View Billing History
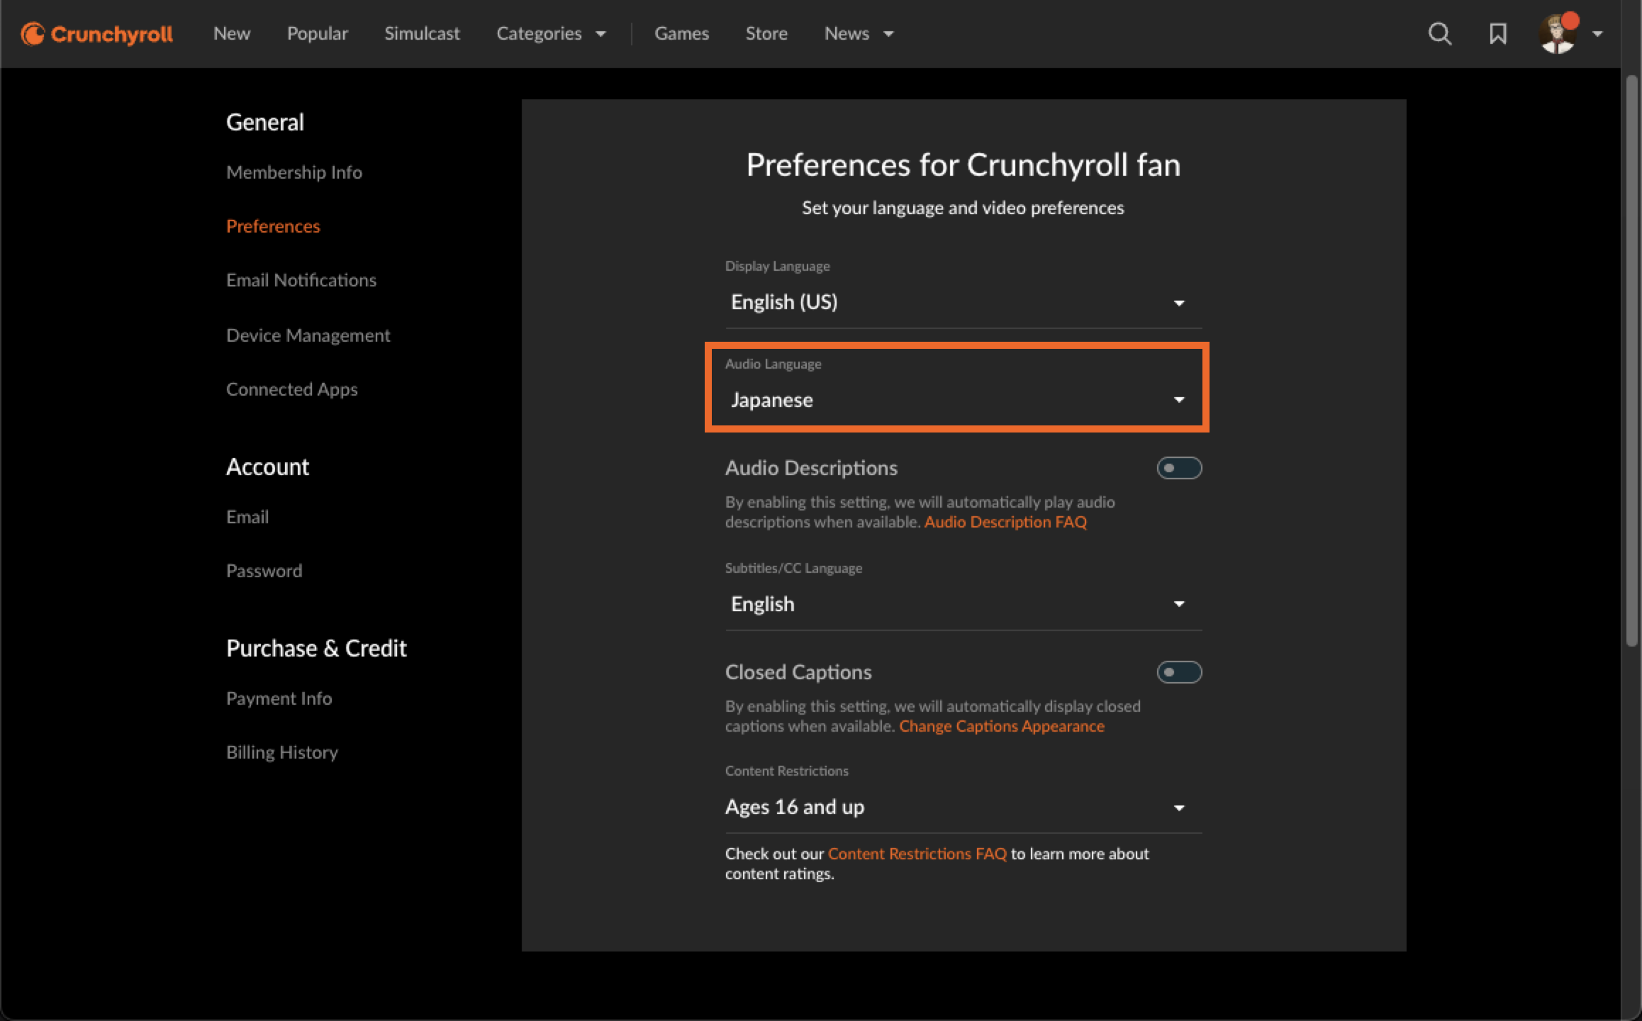This screenshot has width=1642, height=1021. coord(282,752)
